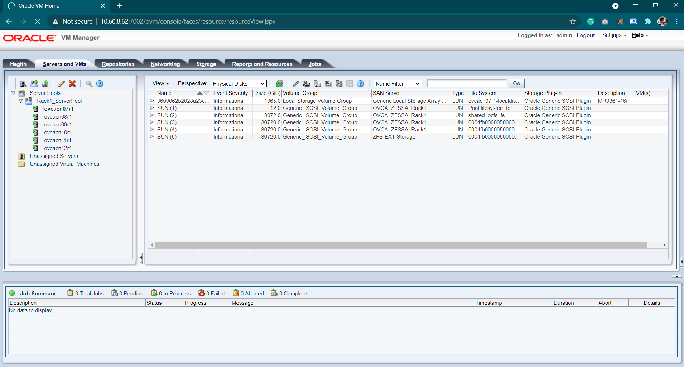Click the Delete Physical Disk icon
The width and height of the screenshot is (684, 367).
[x=307, y=83]
